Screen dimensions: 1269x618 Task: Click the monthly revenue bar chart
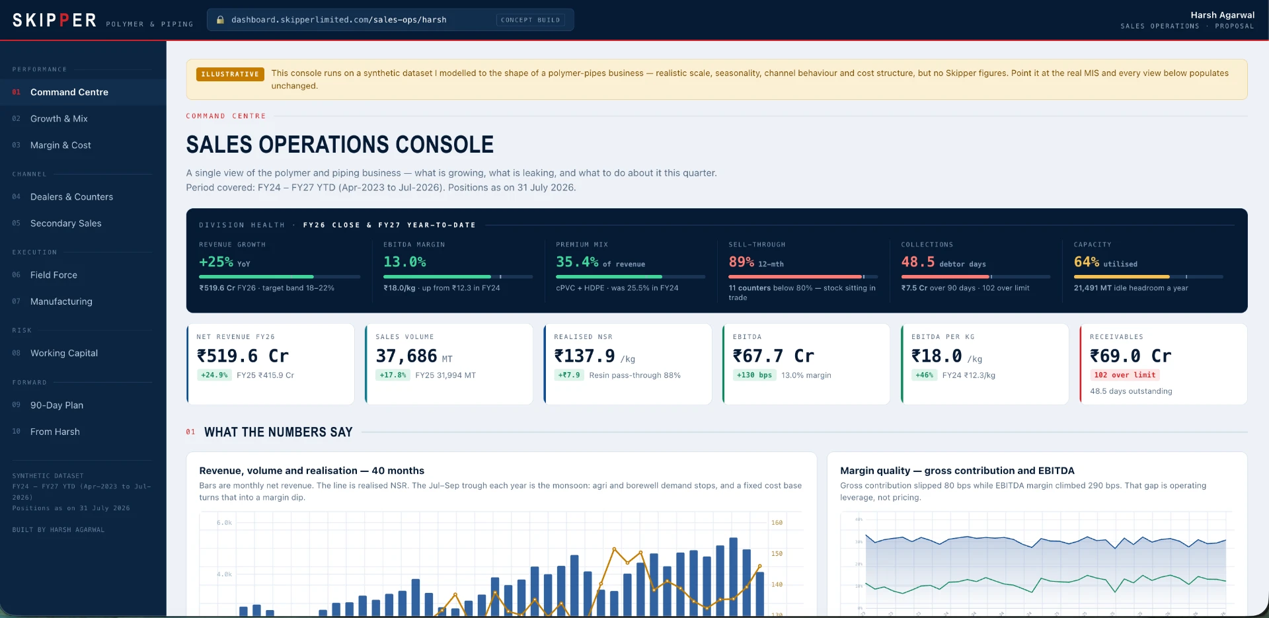[x=501, y=564]
